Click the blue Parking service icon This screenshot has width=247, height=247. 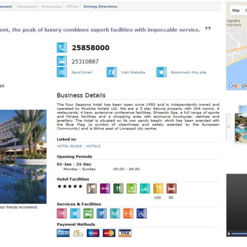[x=102, y=214]
